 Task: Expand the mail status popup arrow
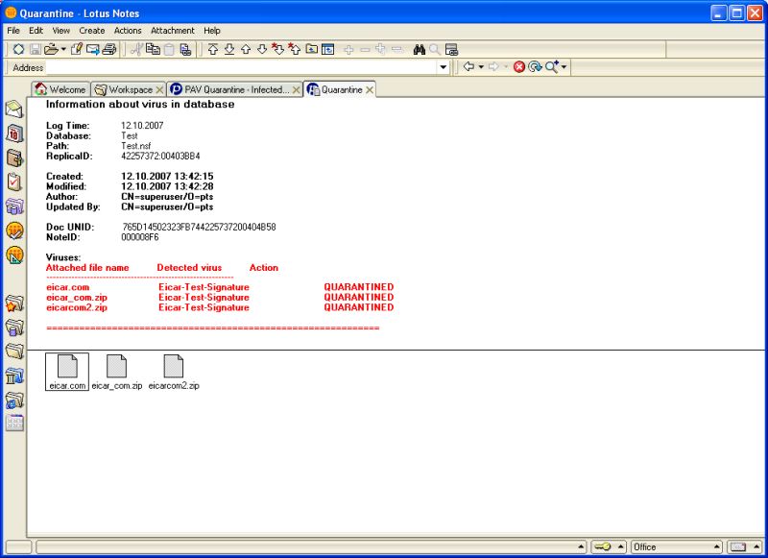[757, 546]
